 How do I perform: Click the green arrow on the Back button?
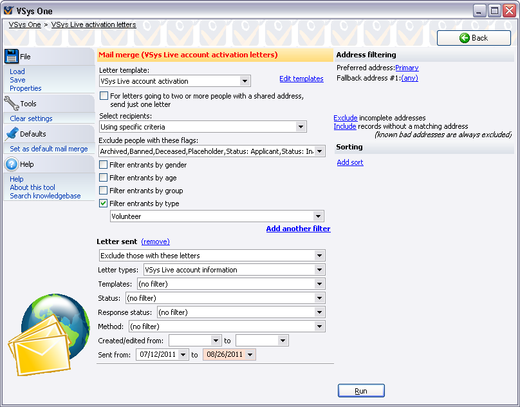(464, 38)
